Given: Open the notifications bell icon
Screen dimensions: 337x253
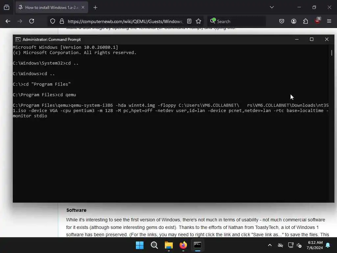Looking at the screenshot, I should pyautogui.click(x=328, y=245).
